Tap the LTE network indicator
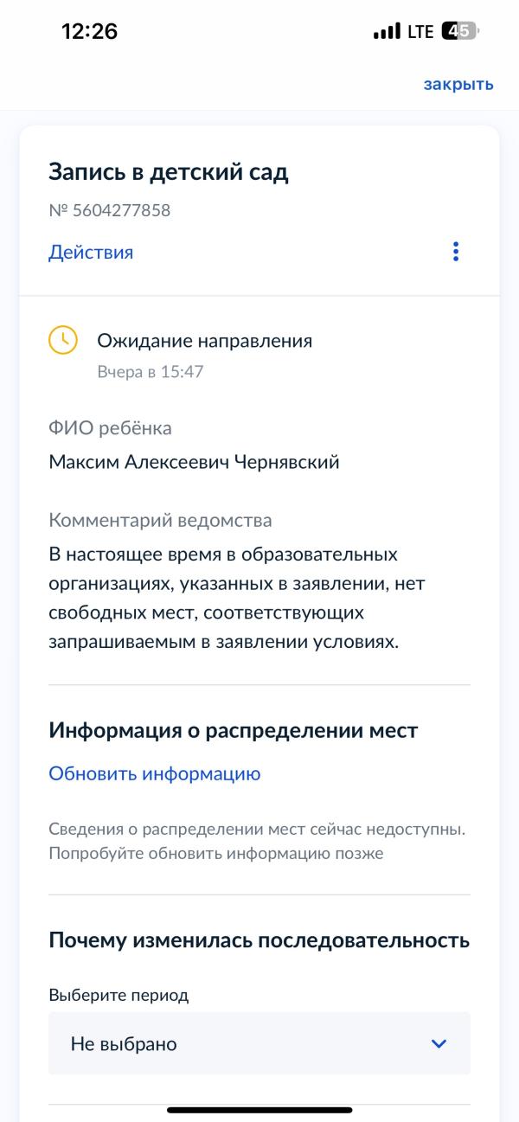519x1122 pixels. pyautogui.click(x=420, y=32)
